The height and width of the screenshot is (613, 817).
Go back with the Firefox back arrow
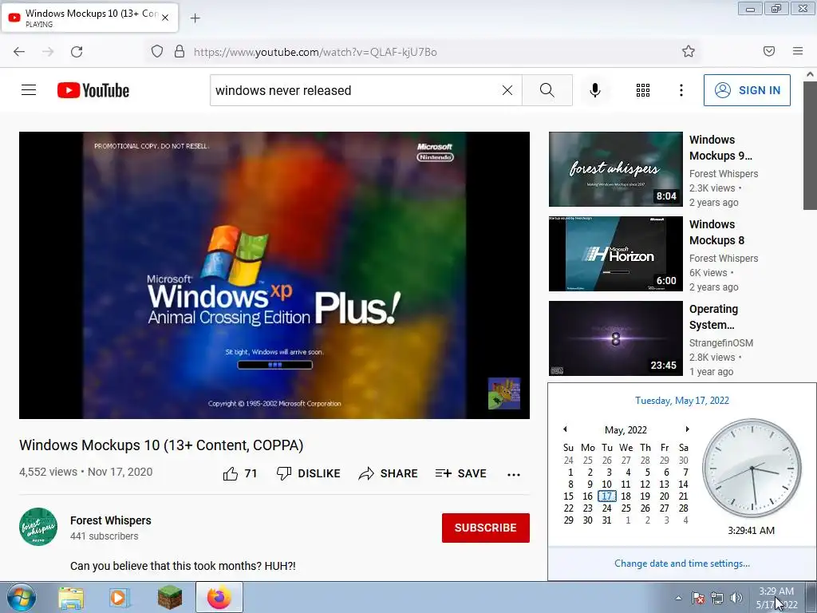(x=19, y=52)
